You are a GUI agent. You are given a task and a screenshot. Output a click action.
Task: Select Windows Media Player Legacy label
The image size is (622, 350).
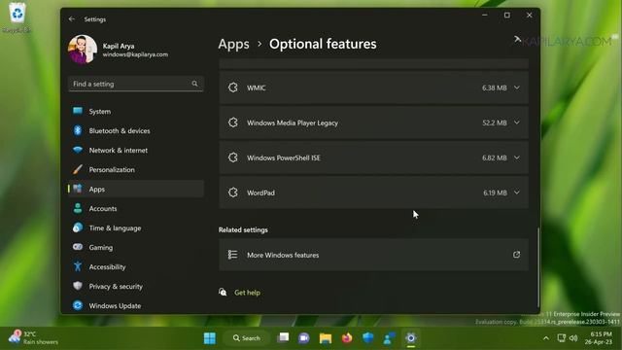(x=293, y=123)
